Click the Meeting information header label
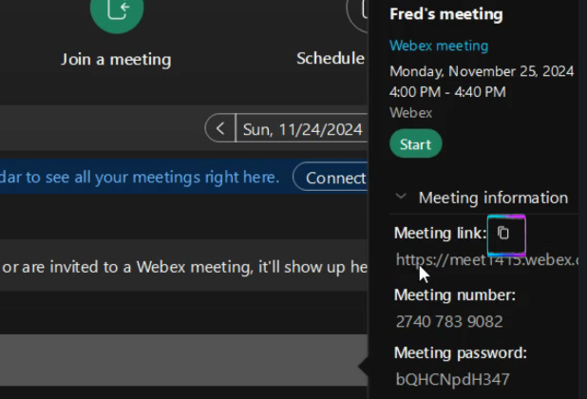The width and height of the screenshot is (587, 399). click(x=493, y=198)
